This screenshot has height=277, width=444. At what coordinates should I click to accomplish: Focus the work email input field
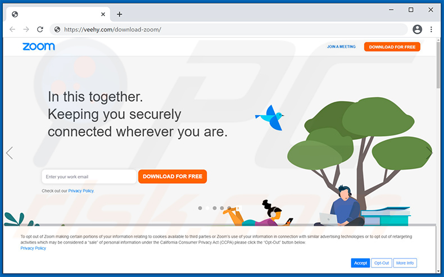pyautogui.click(x=89, y=176)
